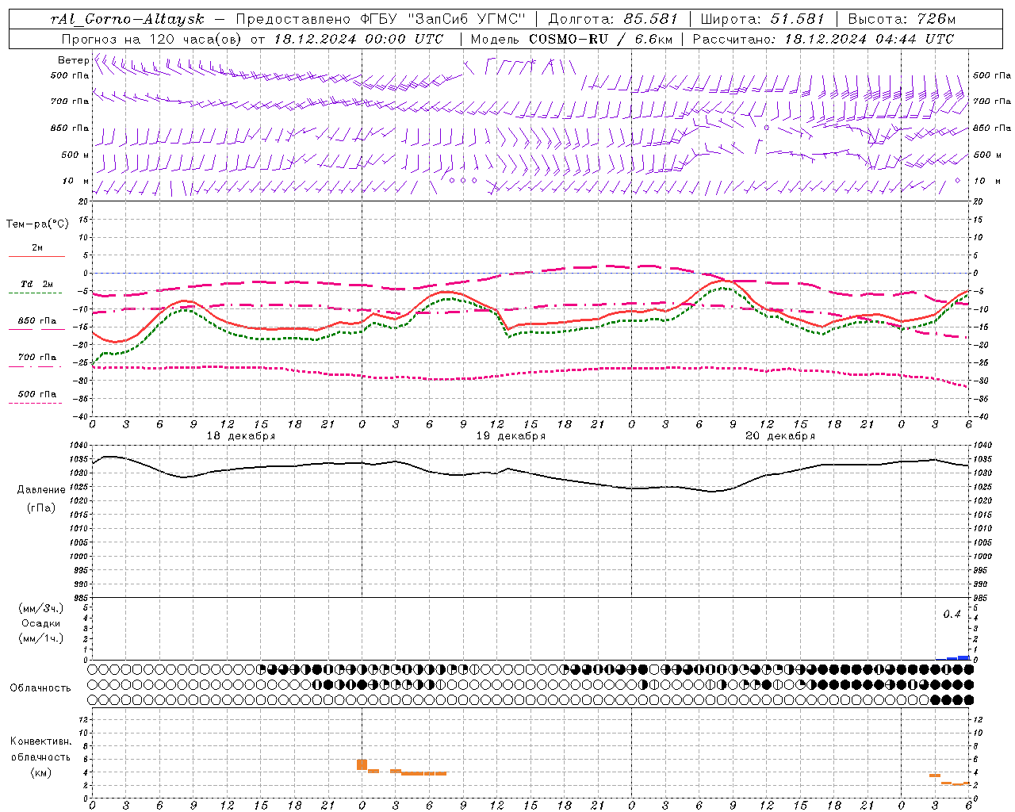This screenshot has width=1015, height=812.
Task: Click the tallest orange convective cloud bar
Action: click(x=362, y=764)
